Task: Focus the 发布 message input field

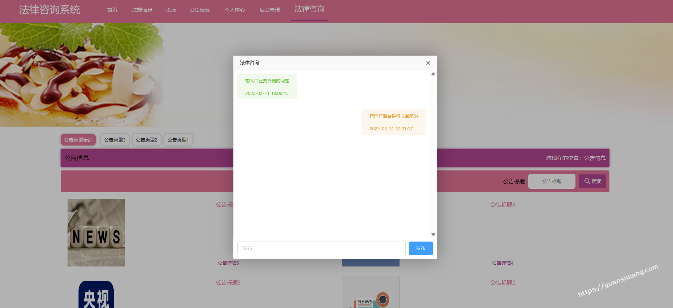Action: 321,248
